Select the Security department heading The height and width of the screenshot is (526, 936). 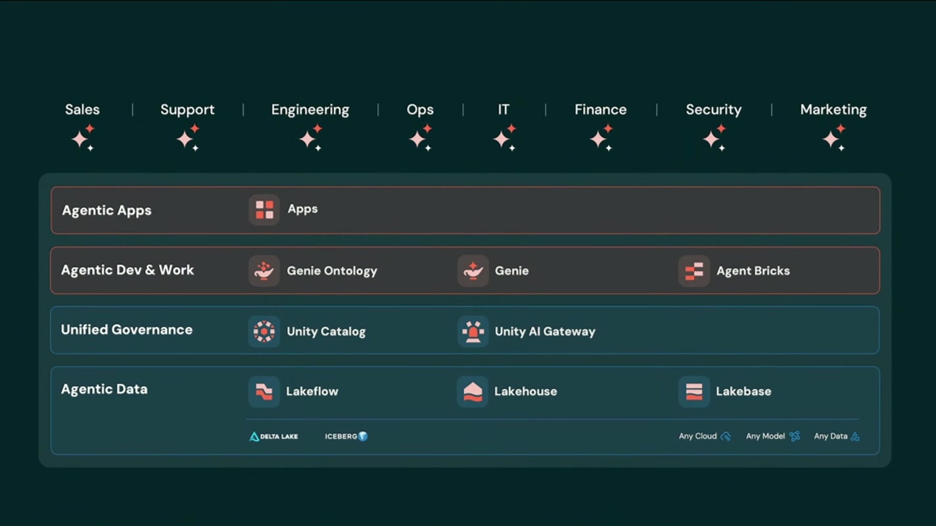click(714, 110)
